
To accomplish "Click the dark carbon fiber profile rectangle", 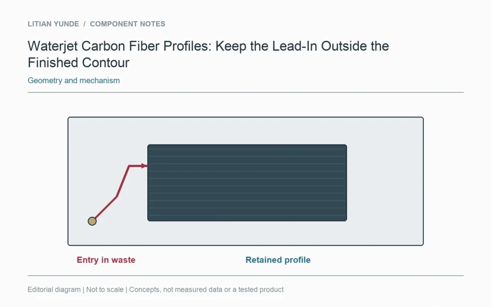I will coord(247,183).
